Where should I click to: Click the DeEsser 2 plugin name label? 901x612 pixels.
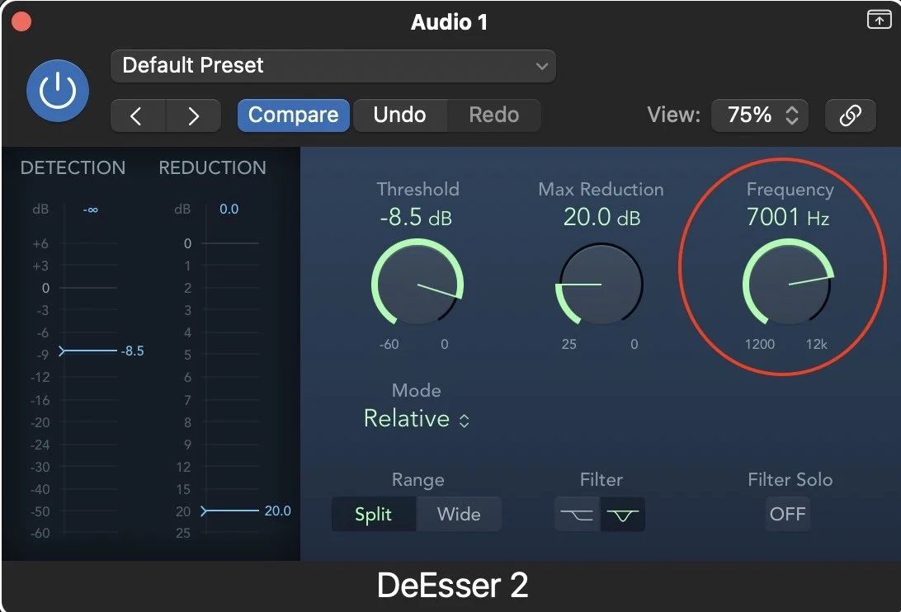coord(452,586)
